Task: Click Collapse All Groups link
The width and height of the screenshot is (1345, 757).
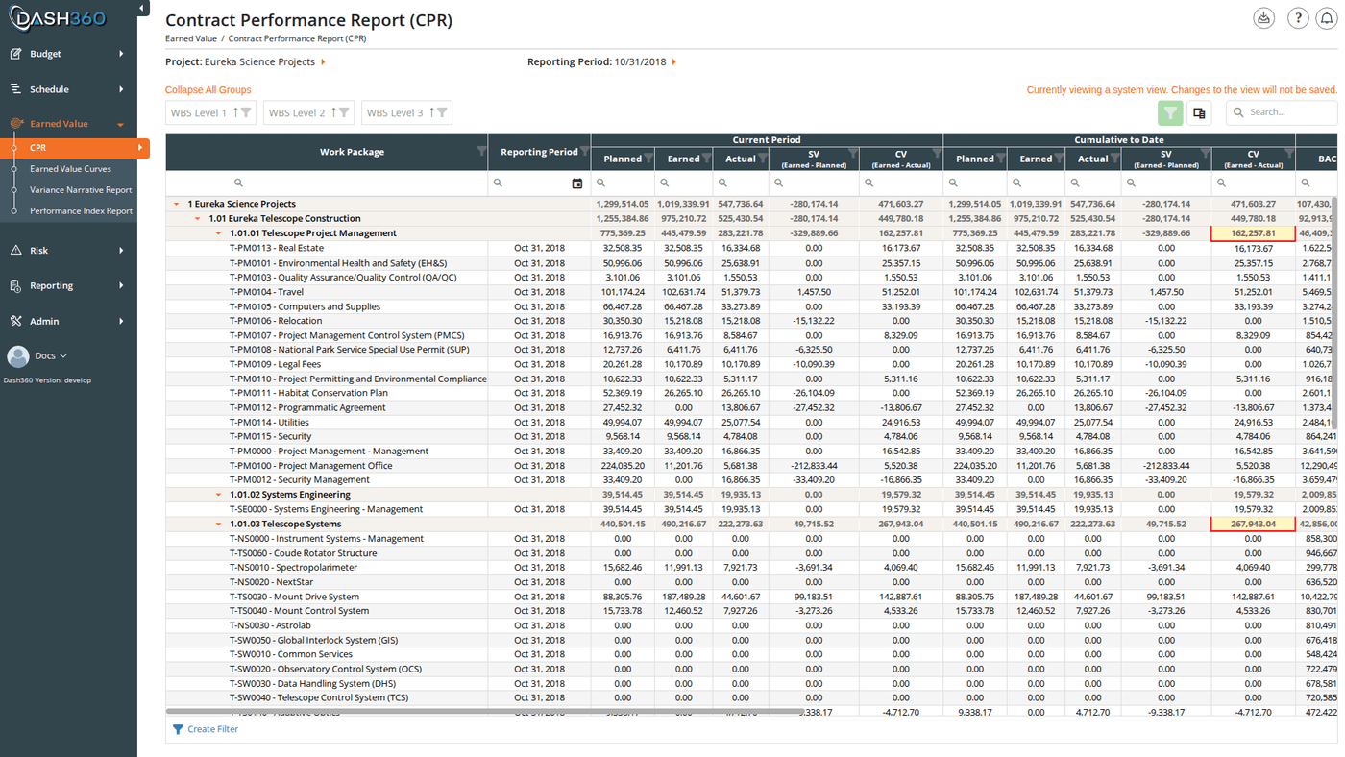Action: tap(208, 90)
